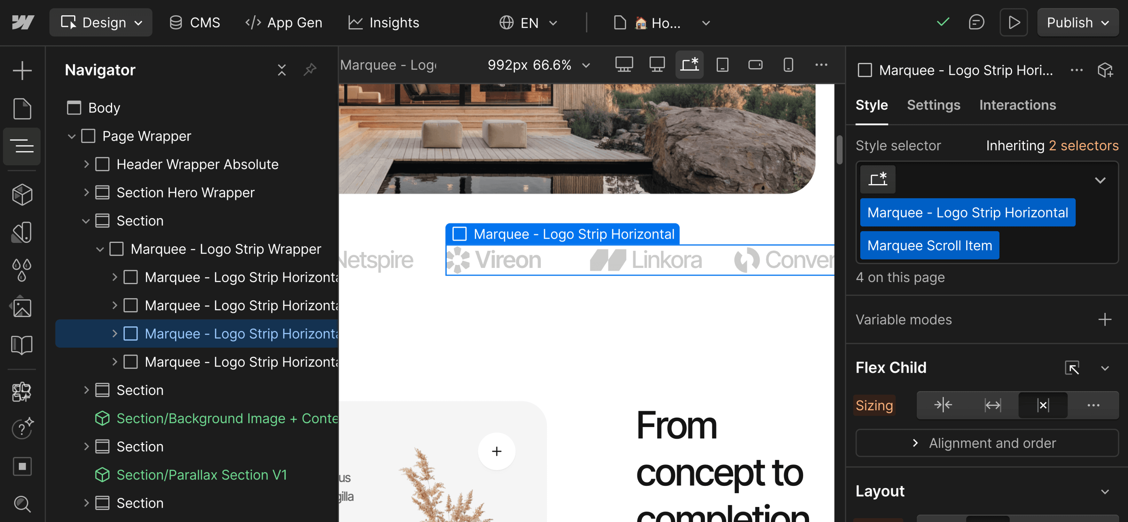This screenshot has height=522, width=1128.
Task: Switch to the Settings tab
Action: click(933, 105)
